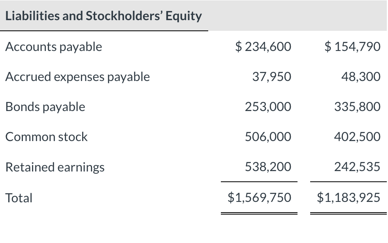
Task: Click the 538,200 retained earnings value
Action: click(268, 167)
